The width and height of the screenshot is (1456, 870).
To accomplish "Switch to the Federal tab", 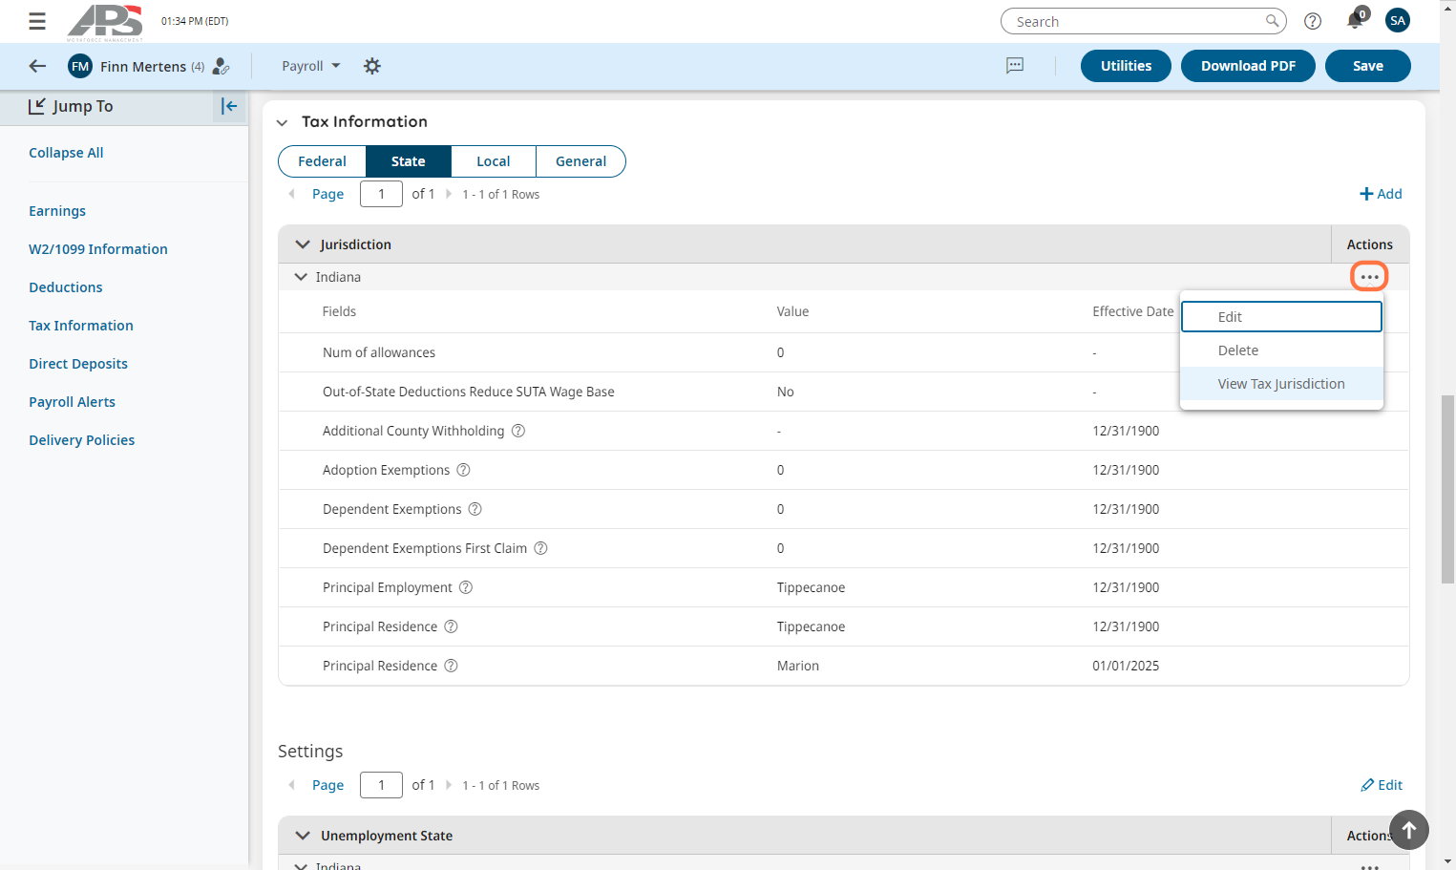I will click(x=322, y=161).
